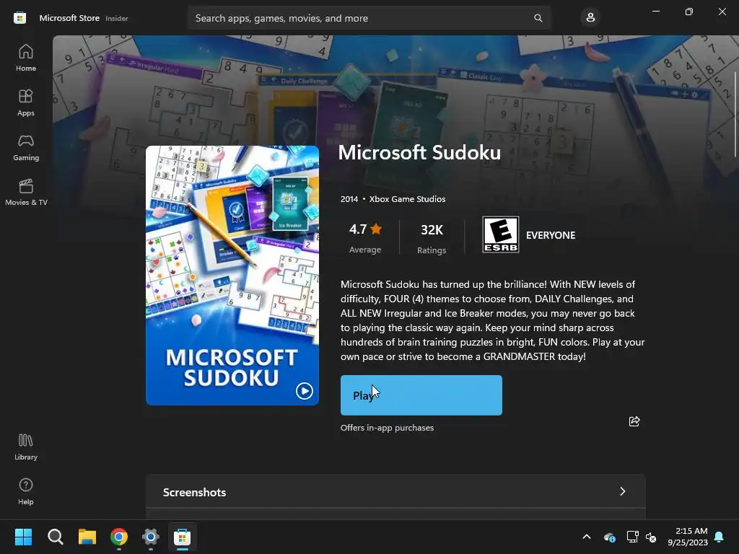
Task: Open the Home section in sidebar
Action: click(x=26, y=58)
